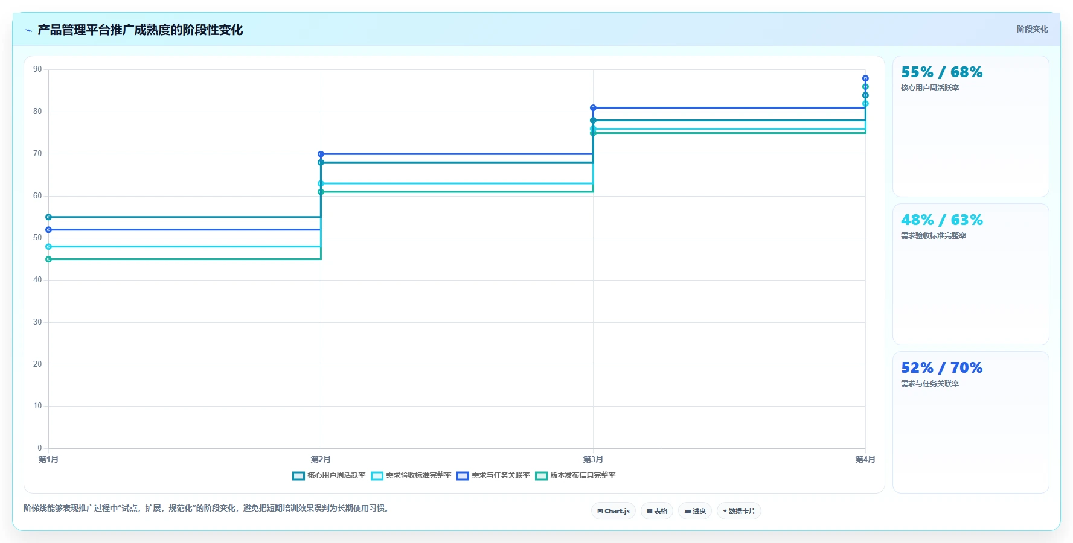1073x543 pixels.
Task: Click the 第1月 data point at value 48
Action: 49,247
